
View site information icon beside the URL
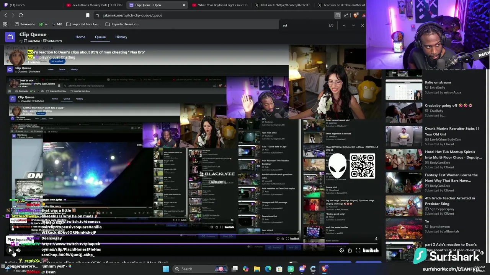coord(98,15)
